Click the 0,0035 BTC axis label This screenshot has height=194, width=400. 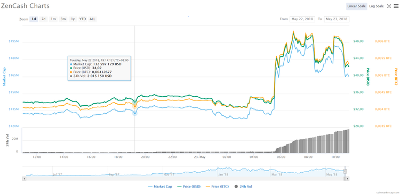coord(383,126)
